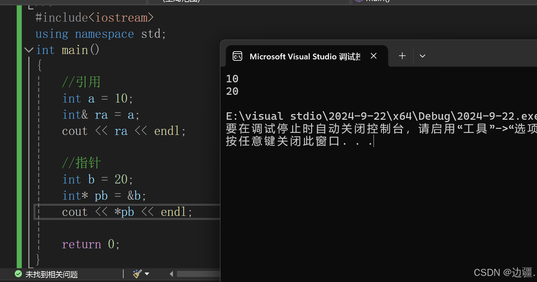Click the 'cout << ra << endl;' line
Image resolution: width=537 pixels, height=282 pixels.
124,131
